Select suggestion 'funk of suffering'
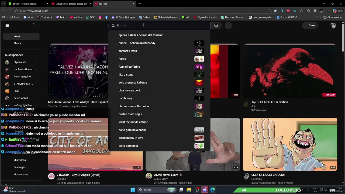Image resolution: width=345 pixels, height=194 pixels. 159,67
